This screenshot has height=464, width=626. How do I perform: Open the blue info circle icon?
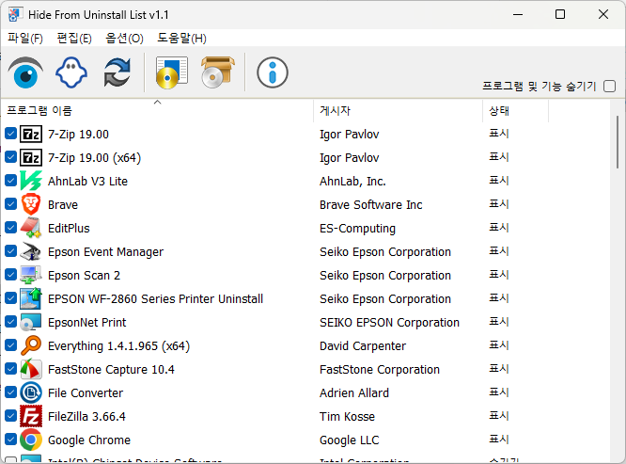273,72
